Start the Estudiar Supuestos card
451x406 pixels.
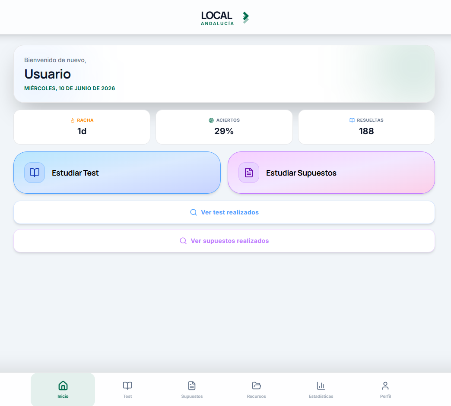pyautogui.click(x=331, y=173)
